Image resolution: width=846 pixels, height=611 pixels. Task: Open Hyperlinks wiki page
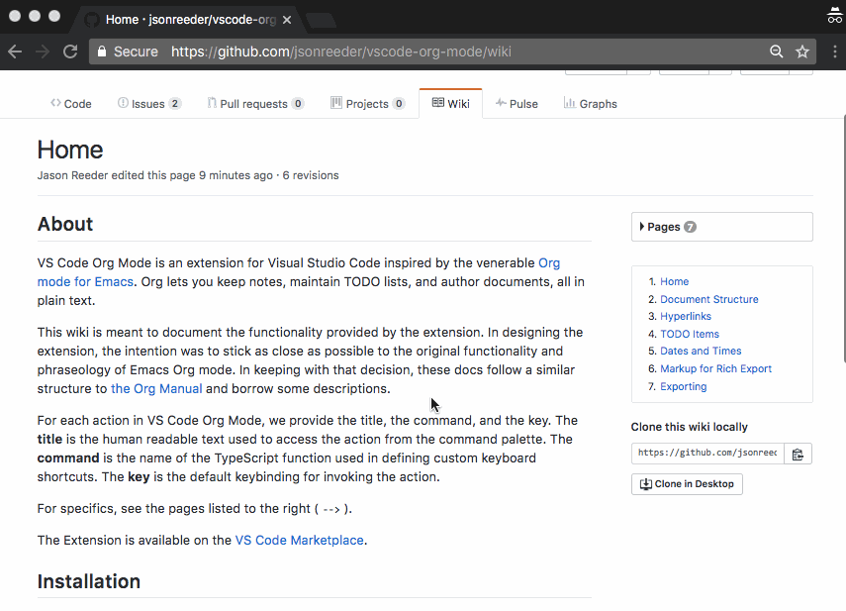click(x=686, y=316)
